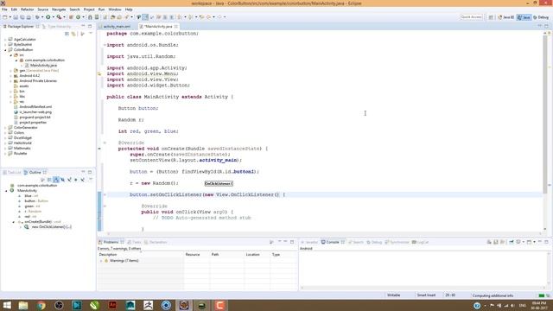Toggle Hide Fields in Outline toolbar

[x=62, y=180]
